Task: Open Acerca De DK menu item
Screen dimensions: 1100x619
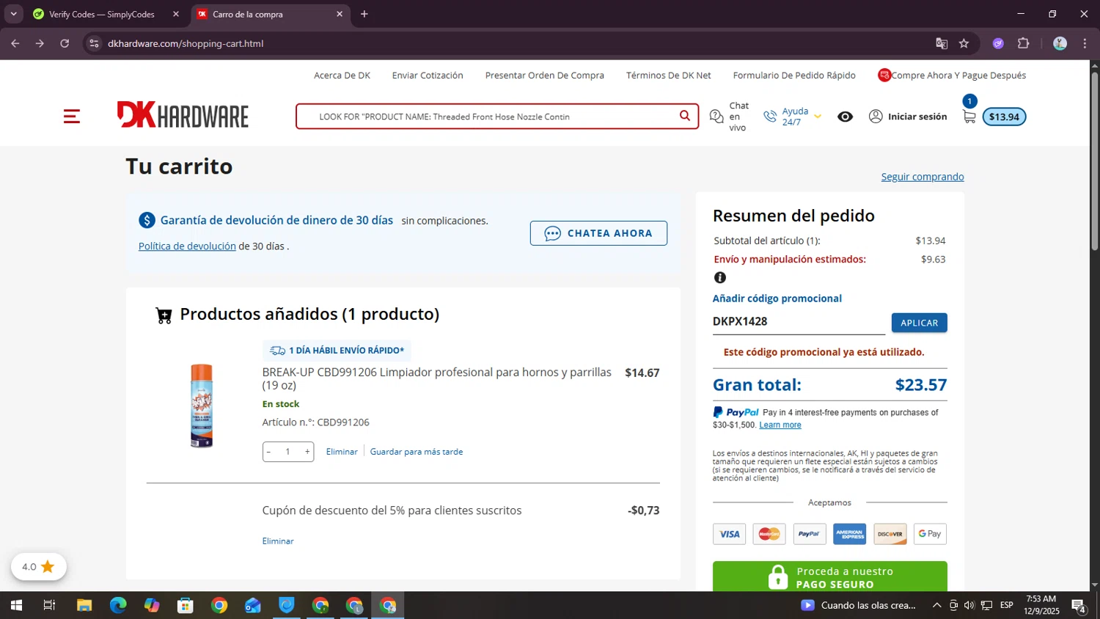Action: (x=342, y=76)
